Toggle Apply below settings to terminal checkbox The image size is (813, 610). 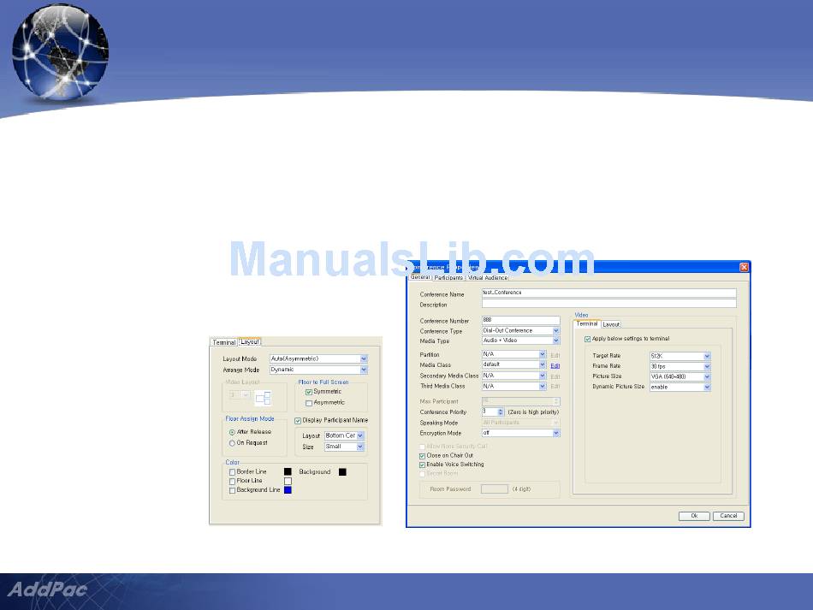587,339
